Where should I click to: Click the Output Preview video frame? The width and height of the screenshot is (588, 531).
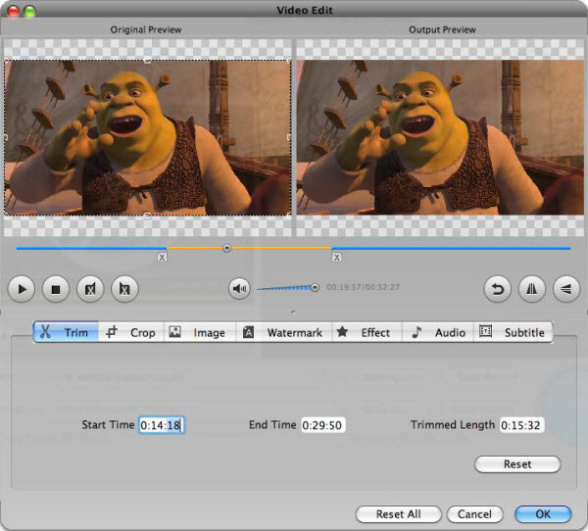(440, 137)
